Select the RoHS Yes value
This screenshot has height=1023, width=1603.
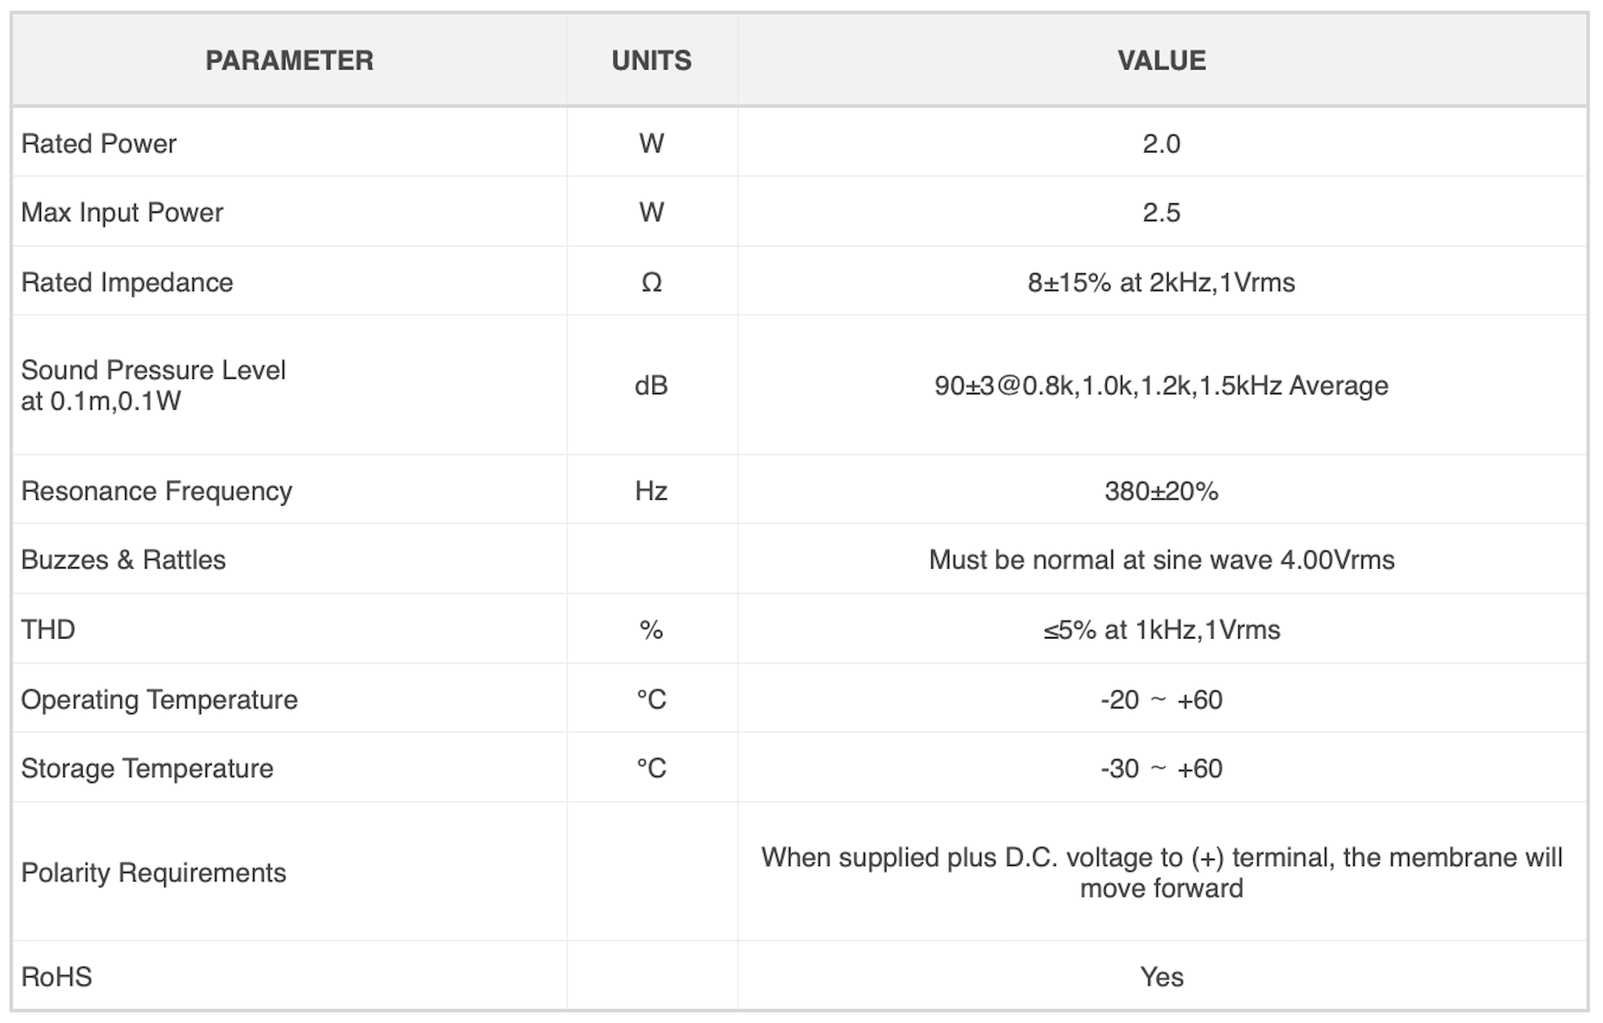click(x=1161, y=977)
